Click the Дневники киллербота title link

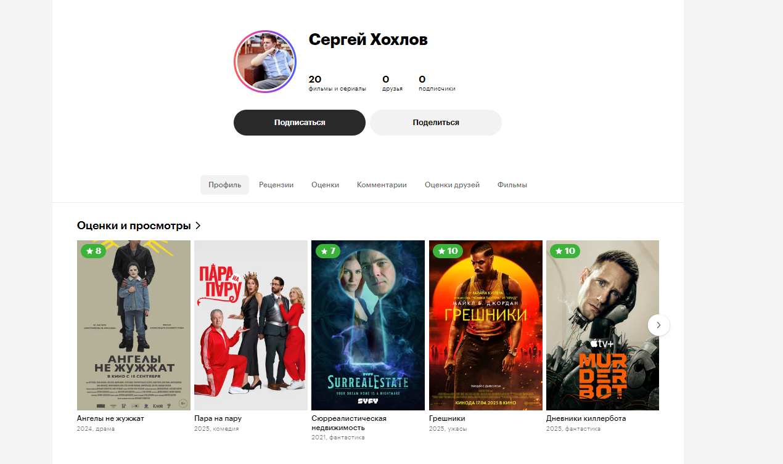click(586, 418)
